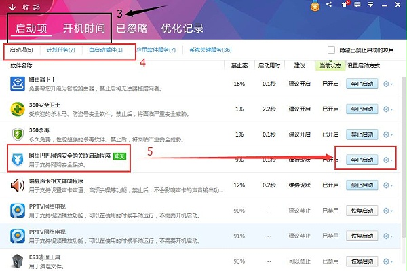
Task: Click 可以禁止 suggestion in ES3清理工具 row
Action: 300,261
